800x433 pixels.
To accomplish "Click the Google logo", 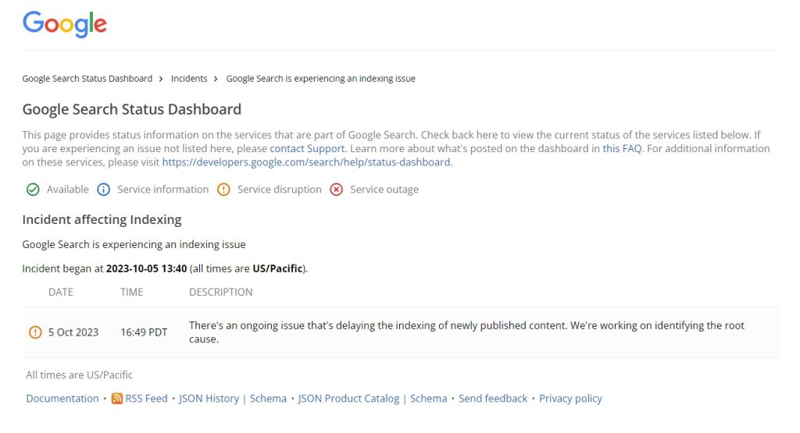I will coord(65,24).
